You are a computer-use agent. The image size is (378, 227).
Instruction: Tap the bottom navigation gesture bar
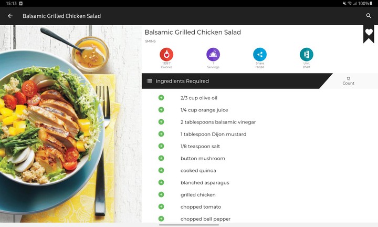pyautogui.click(x=189, y=224)
